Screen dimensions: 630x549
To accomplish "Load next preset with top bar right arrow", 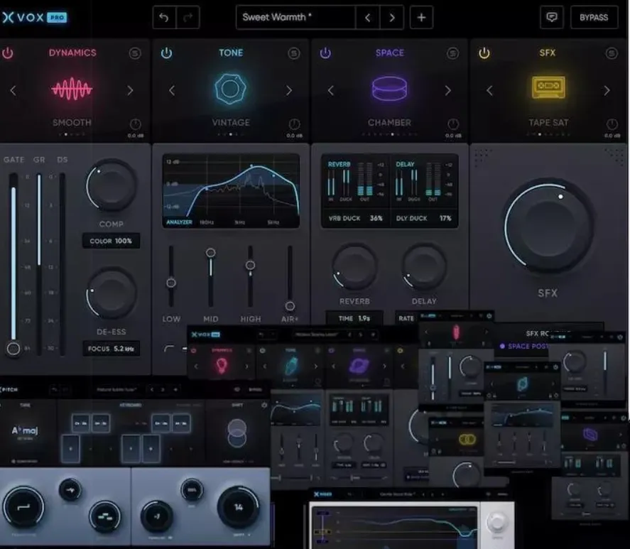I will (392, 17).
